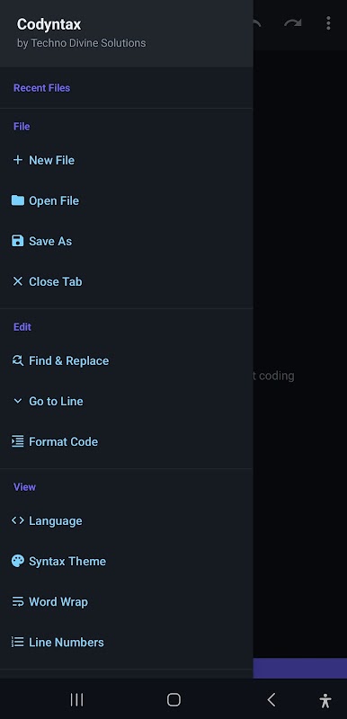Open the Recent Files section
Viewport: 347px width, 719px height.
[41, 87]
